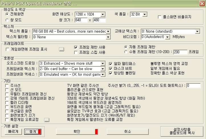The image size is (206, 139).
Task: Enable the 부드러운 화면 checkbox
Action: (x=7, y=107)
